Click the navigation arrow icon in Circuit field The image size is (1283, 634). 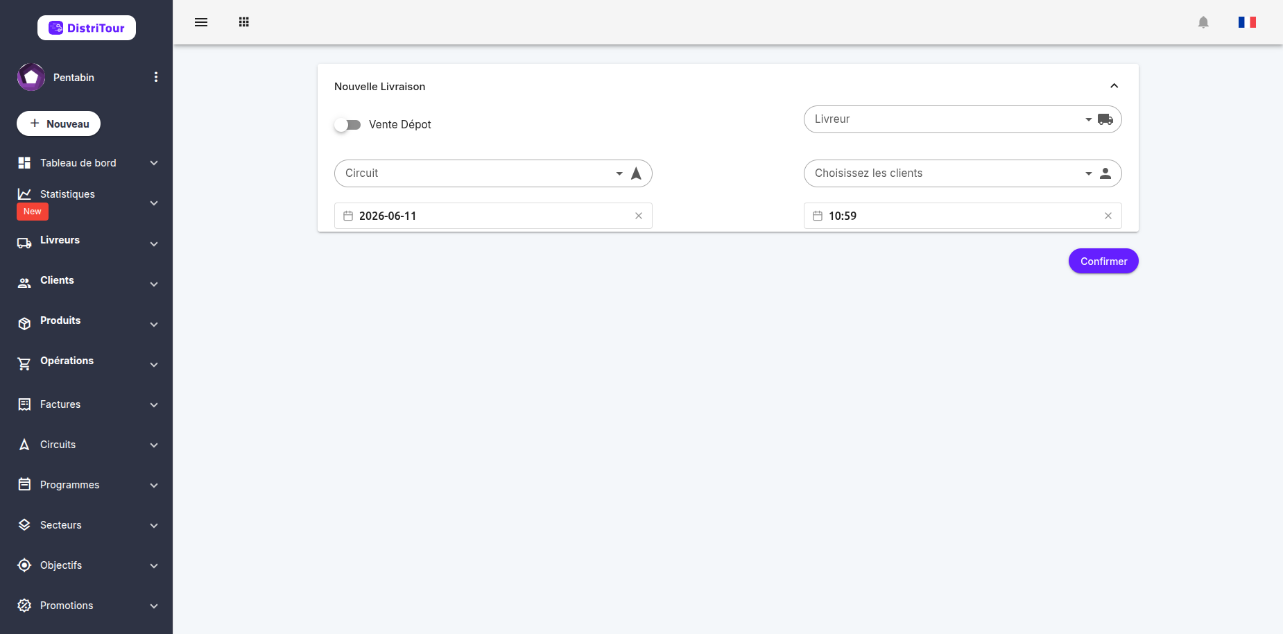636,173
